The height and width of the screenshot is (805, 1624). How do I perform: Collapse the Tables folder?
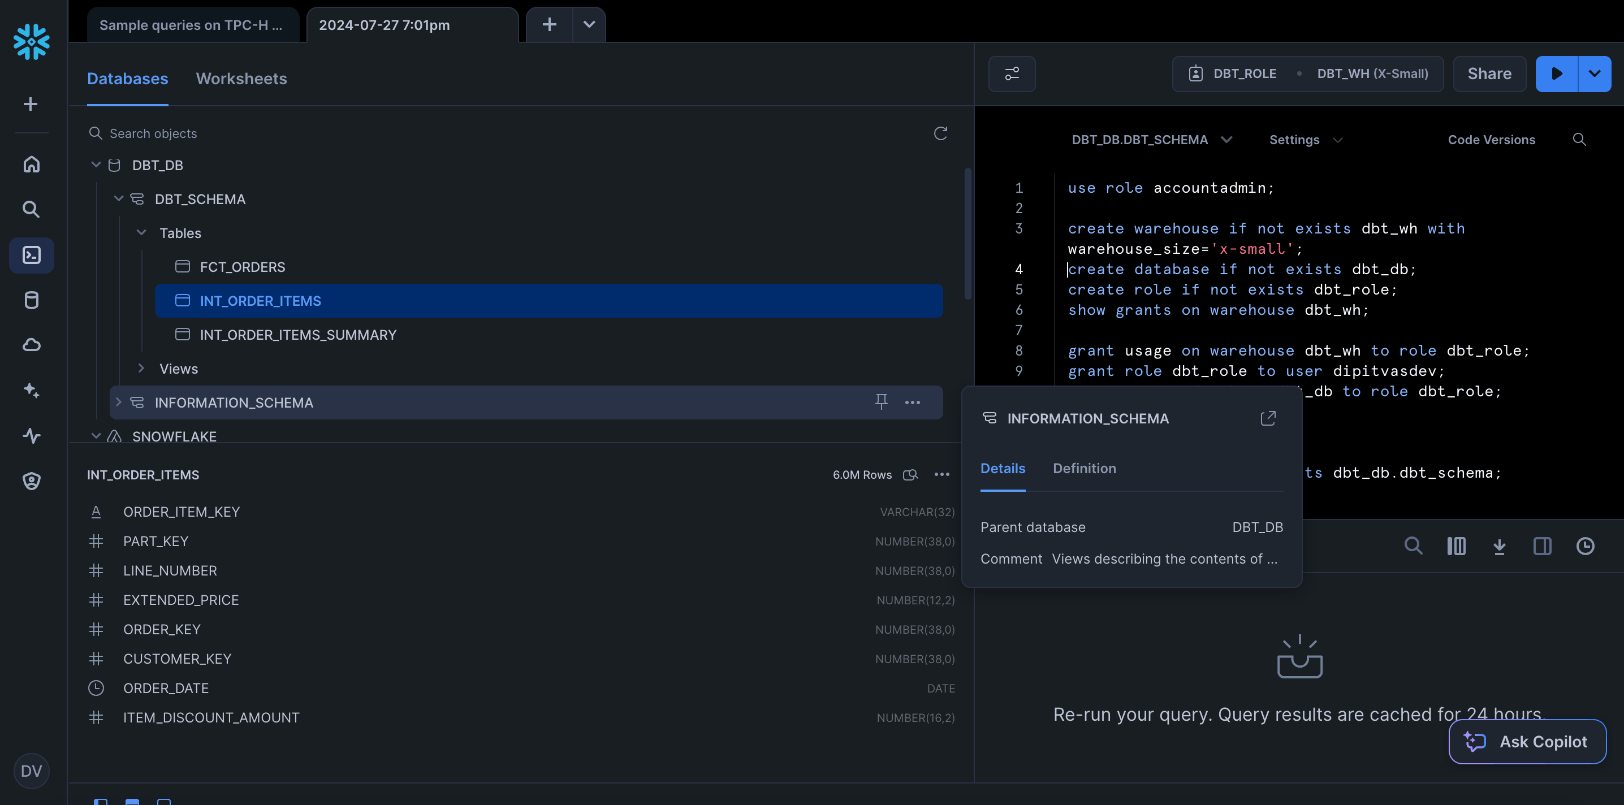141,232
